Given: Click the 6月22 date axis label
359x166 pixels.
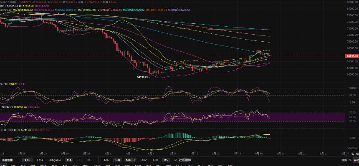Looking at the screenshot, I should point(324,153).
